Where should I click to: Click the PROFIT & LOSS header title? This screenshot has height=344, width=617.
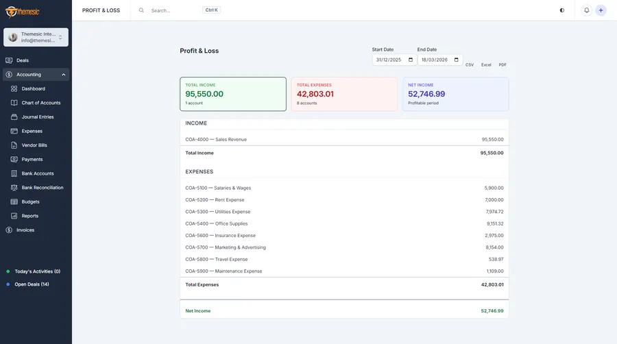[x=101, y=10]
